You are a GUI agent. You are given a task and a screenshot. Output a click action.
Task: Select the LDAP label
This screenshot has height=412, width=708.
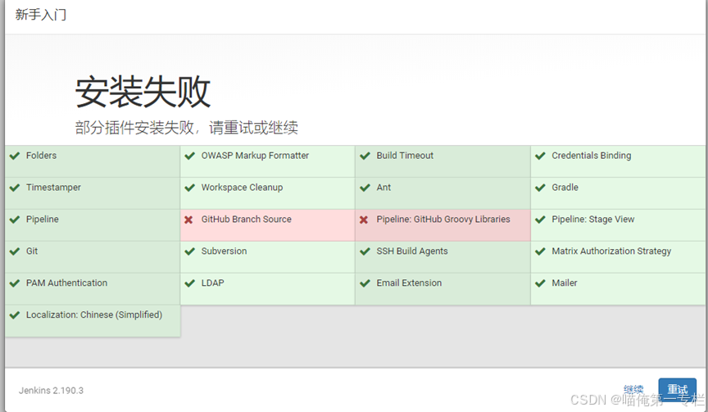(213, 283)
